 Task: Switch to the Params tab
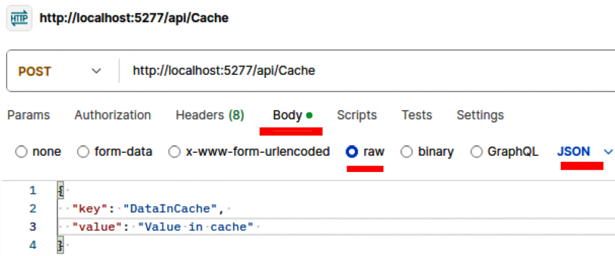pyautogui.click(x=28, y=115)
